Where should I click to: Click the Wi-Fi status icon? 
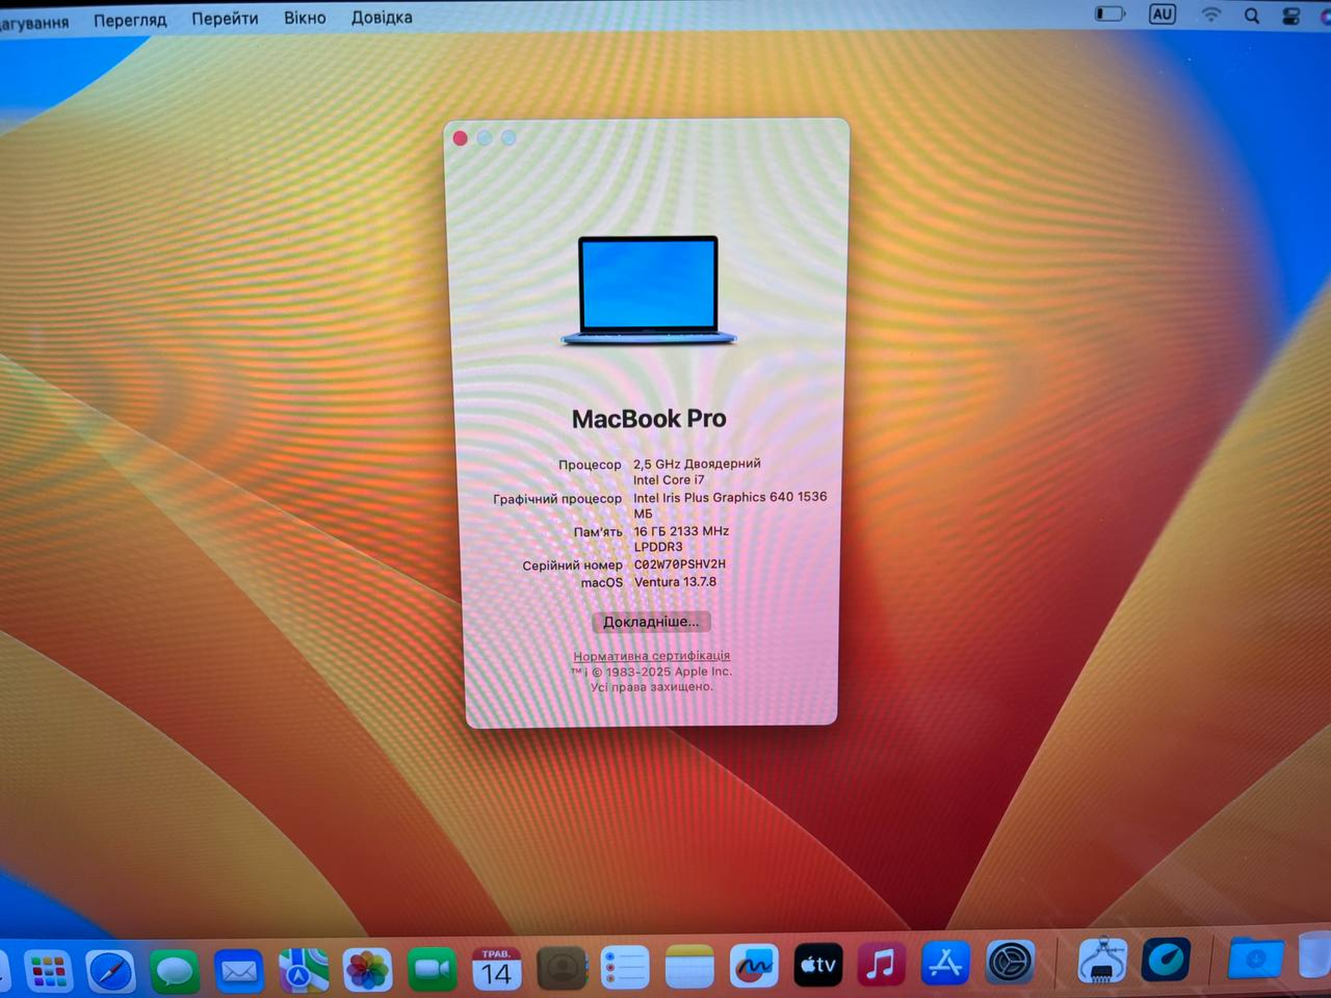pyautogui.click(x=1211, y=15)
